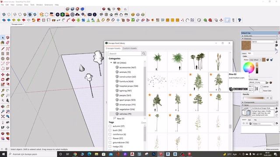Select the Orbit tool in left toolbar
Image resolution: width=280 pixels, height=157 pixels.
(3, 106)
